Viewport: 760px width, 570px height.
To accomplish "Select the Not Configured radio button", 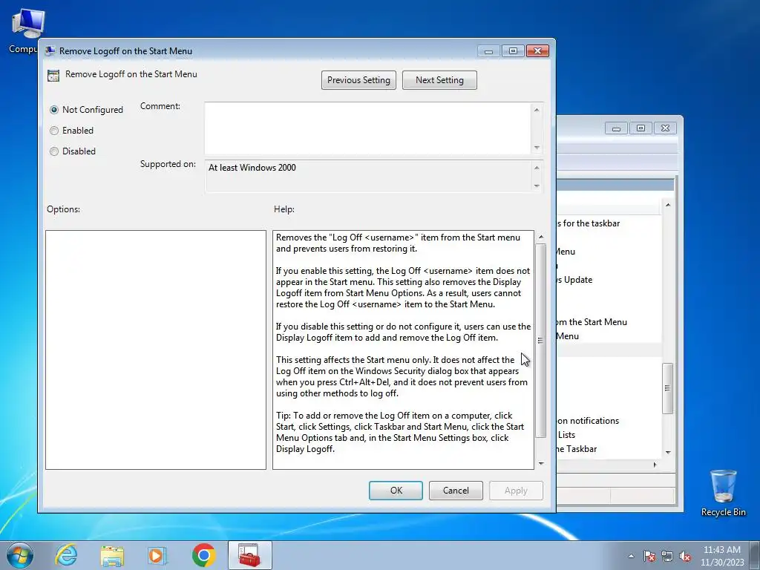I will (53, 110).
